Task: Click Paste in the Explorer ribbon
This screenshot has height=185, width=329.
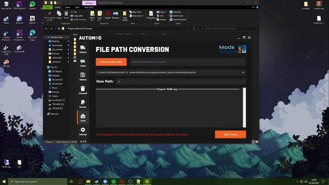Action: 66,15
